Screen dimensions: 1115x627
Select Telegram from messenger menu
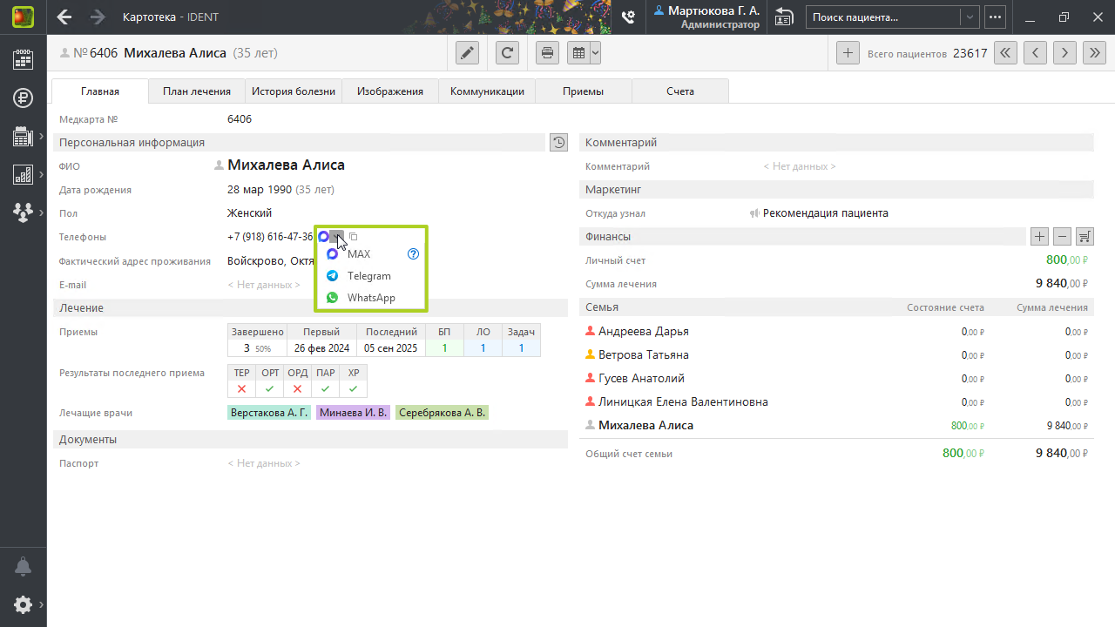(368, 276)
